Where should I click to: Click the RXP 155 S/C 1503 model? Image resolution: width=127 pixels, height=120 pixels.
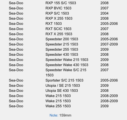click(61, 3)
